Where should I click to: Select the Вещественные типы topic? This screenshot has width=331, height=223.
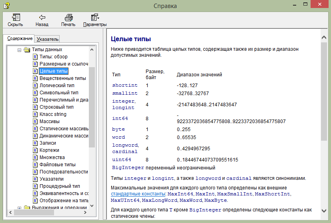63,78
